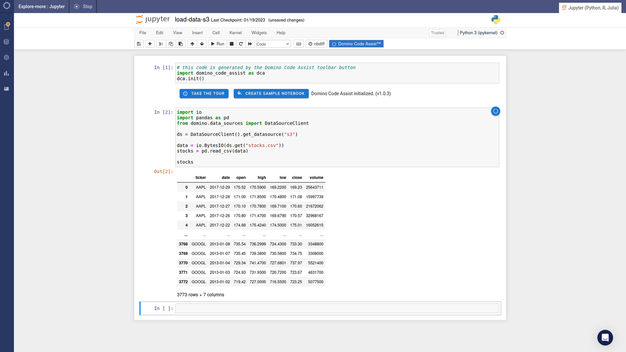Open the Domino data sources sidebar icon
626x352 pixels.
[x=6, y=41]
